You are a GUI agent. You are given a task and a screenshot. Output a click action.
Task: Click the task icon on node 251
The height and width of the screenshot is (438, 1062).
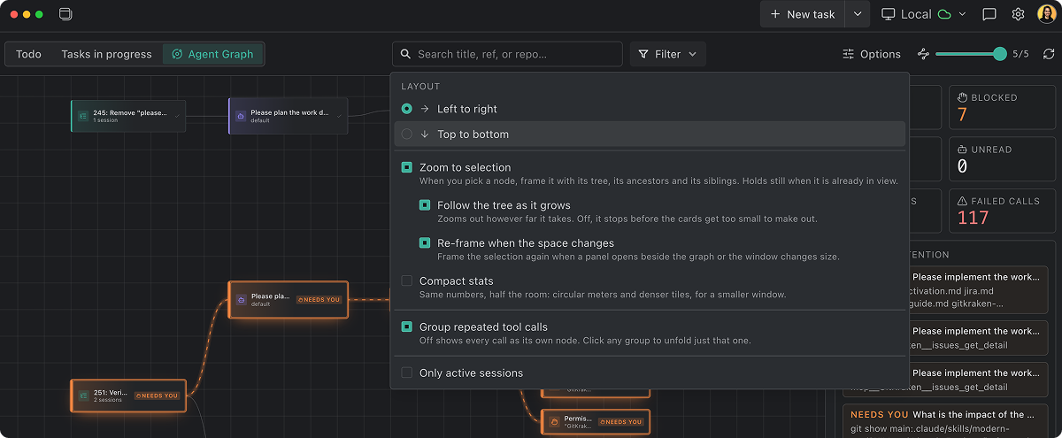click(x=83, y=396)
